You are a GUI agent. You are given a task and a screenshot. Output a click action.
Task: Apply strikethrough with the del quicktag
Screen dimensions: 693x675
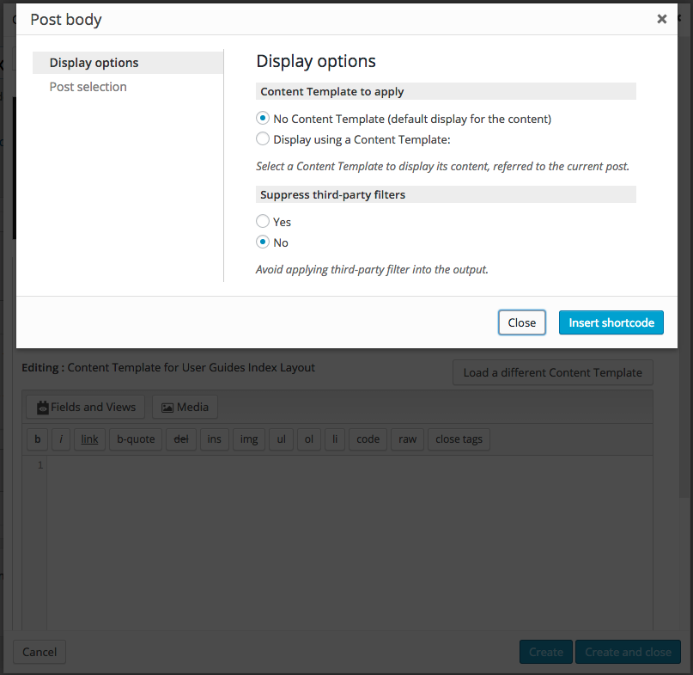[x=181, y=439]
